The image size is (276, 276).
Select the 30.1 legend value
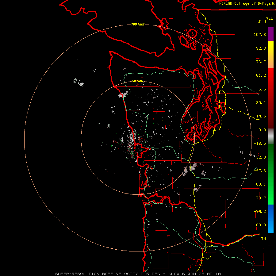(x=261, y=103)
